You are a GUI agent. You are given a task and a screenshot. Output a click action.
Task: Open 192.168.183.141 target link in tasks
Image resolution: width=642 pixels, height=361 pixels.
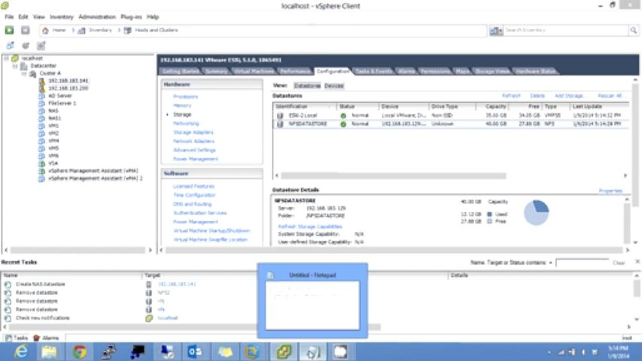[x=177, y=284]
